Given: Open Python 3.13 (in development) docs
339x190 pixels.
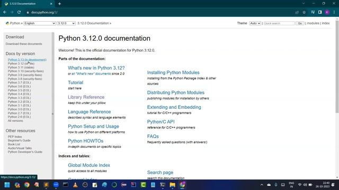Looking at the screenshot, I should (x=27, y=60).
